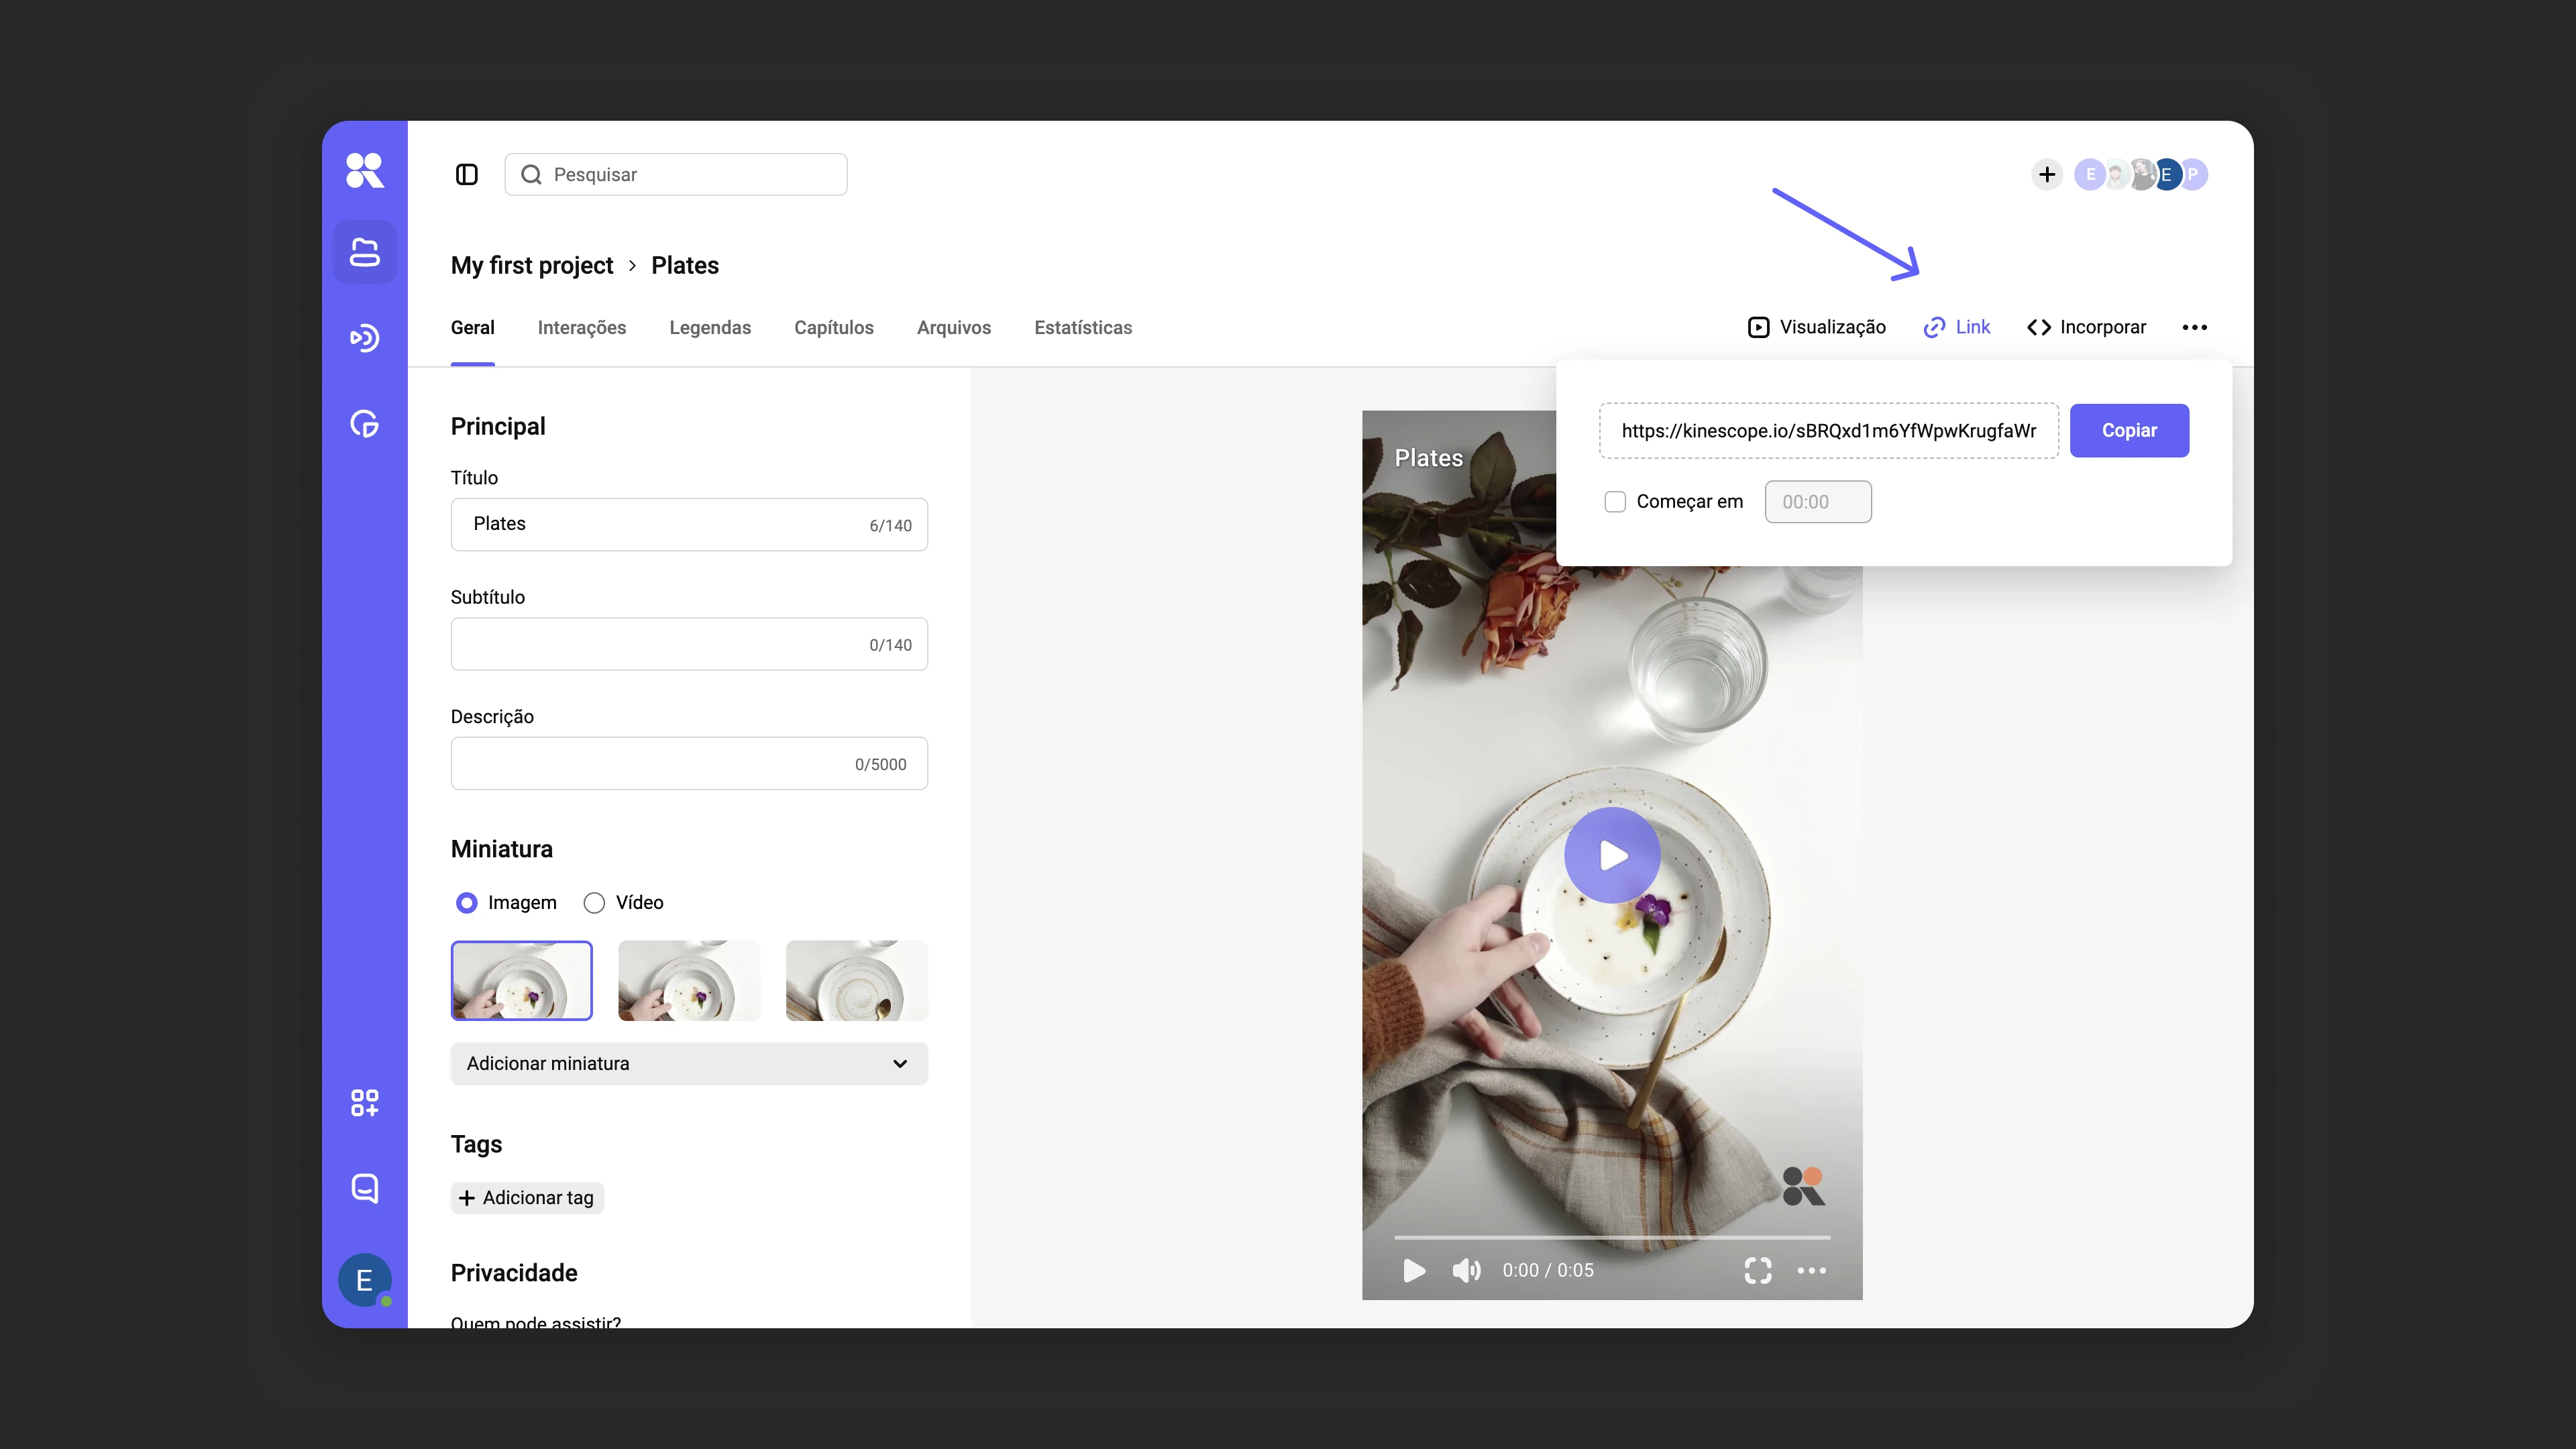Open the analytics chart sidebar icon
The image size is (2576, 1449).
(x=364, y=424)
